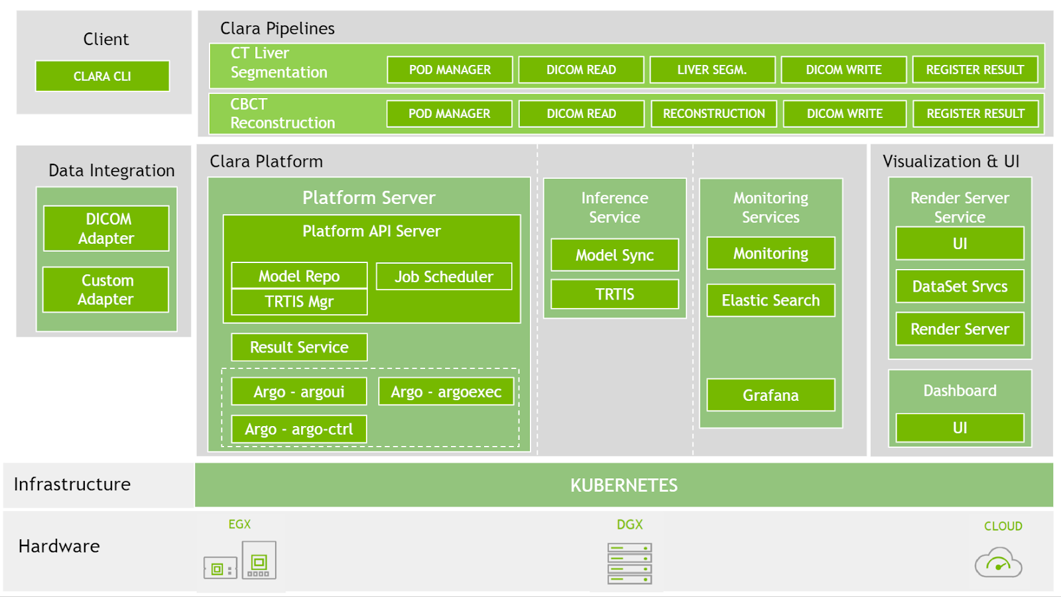Click the Model Repo component

click(299, 276)
